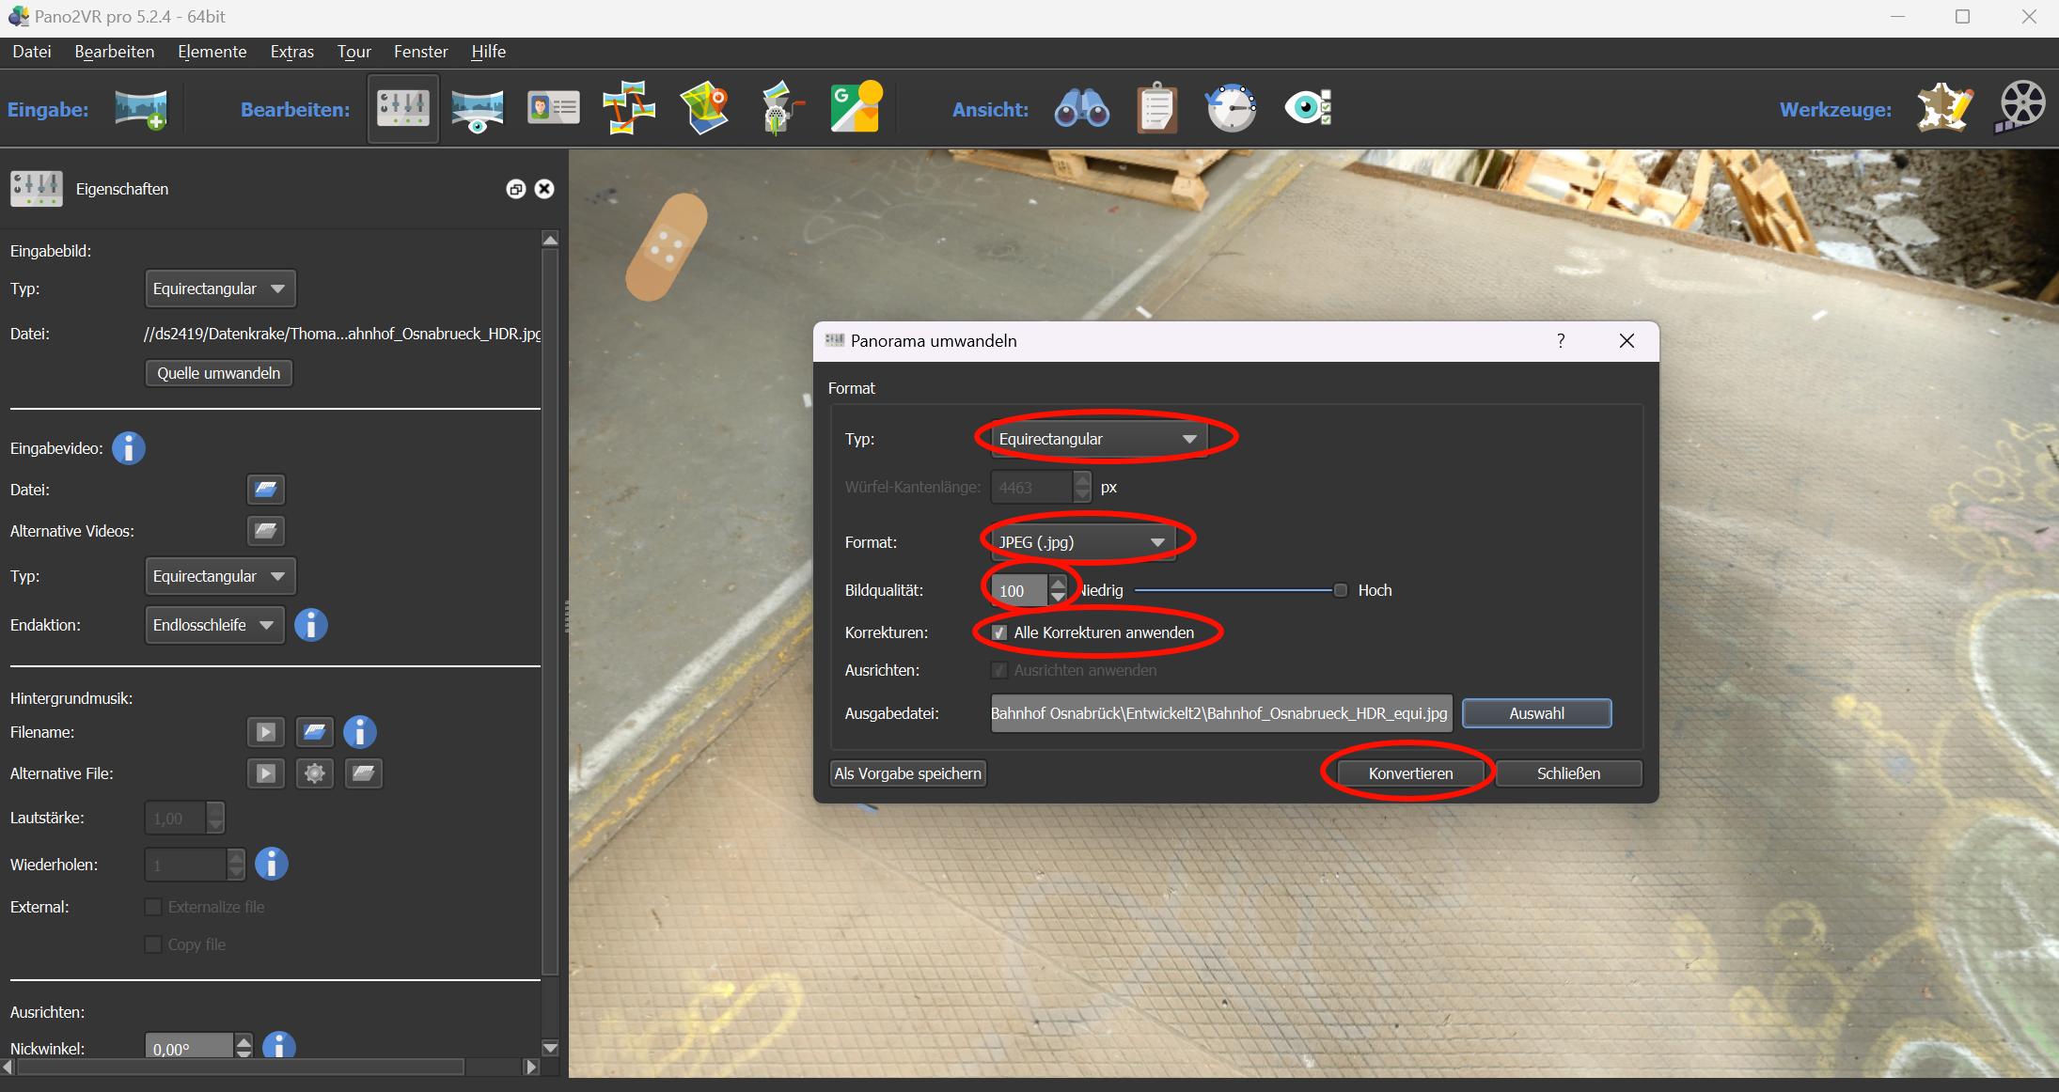Screen dimensions: 2059x1092
Task: Open Endaktion Endlosschleife dropdown
Action: point(214,625)
